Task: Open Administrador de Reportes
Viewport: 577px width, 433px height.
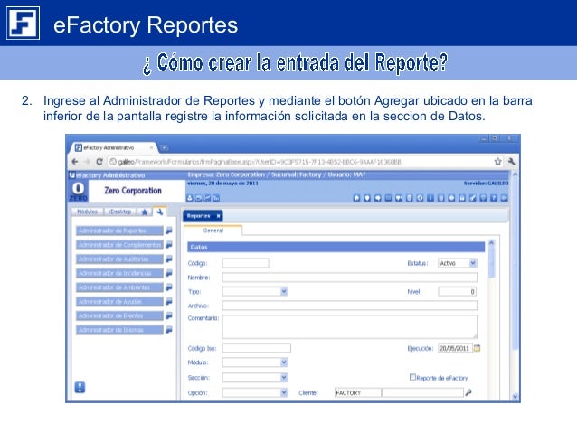Action: 119,231
